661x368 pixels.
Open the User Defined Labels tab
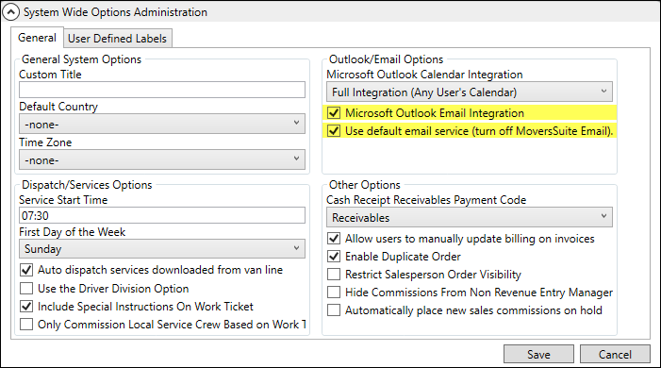tap(117, 39)
